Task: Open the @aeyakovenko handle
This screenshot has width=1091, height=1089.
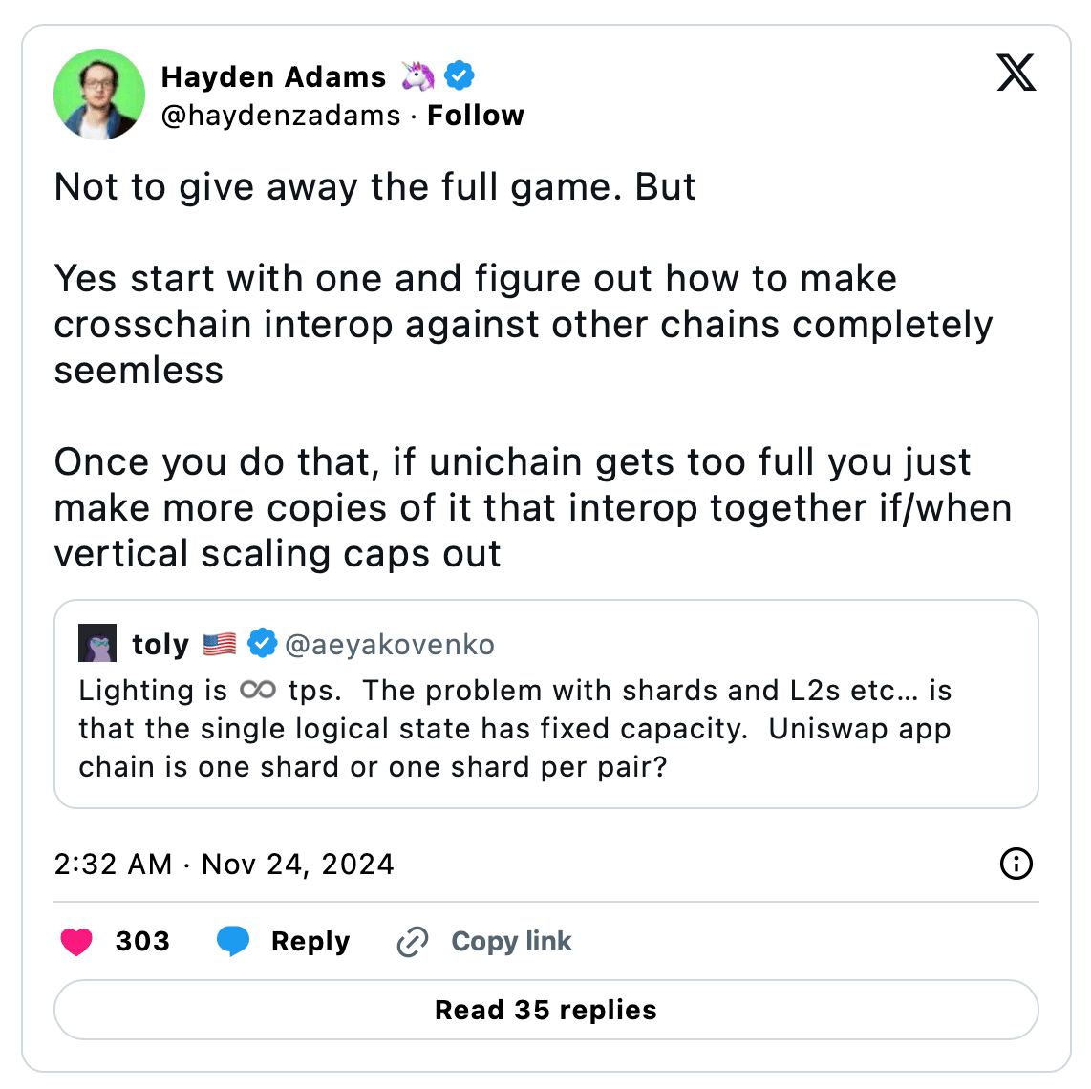Action: (390, 645)
